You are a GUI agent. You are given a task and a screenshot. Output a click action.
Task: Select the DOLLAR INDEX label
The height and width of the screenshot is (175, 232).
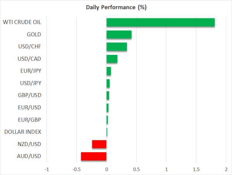pos(23,132)
